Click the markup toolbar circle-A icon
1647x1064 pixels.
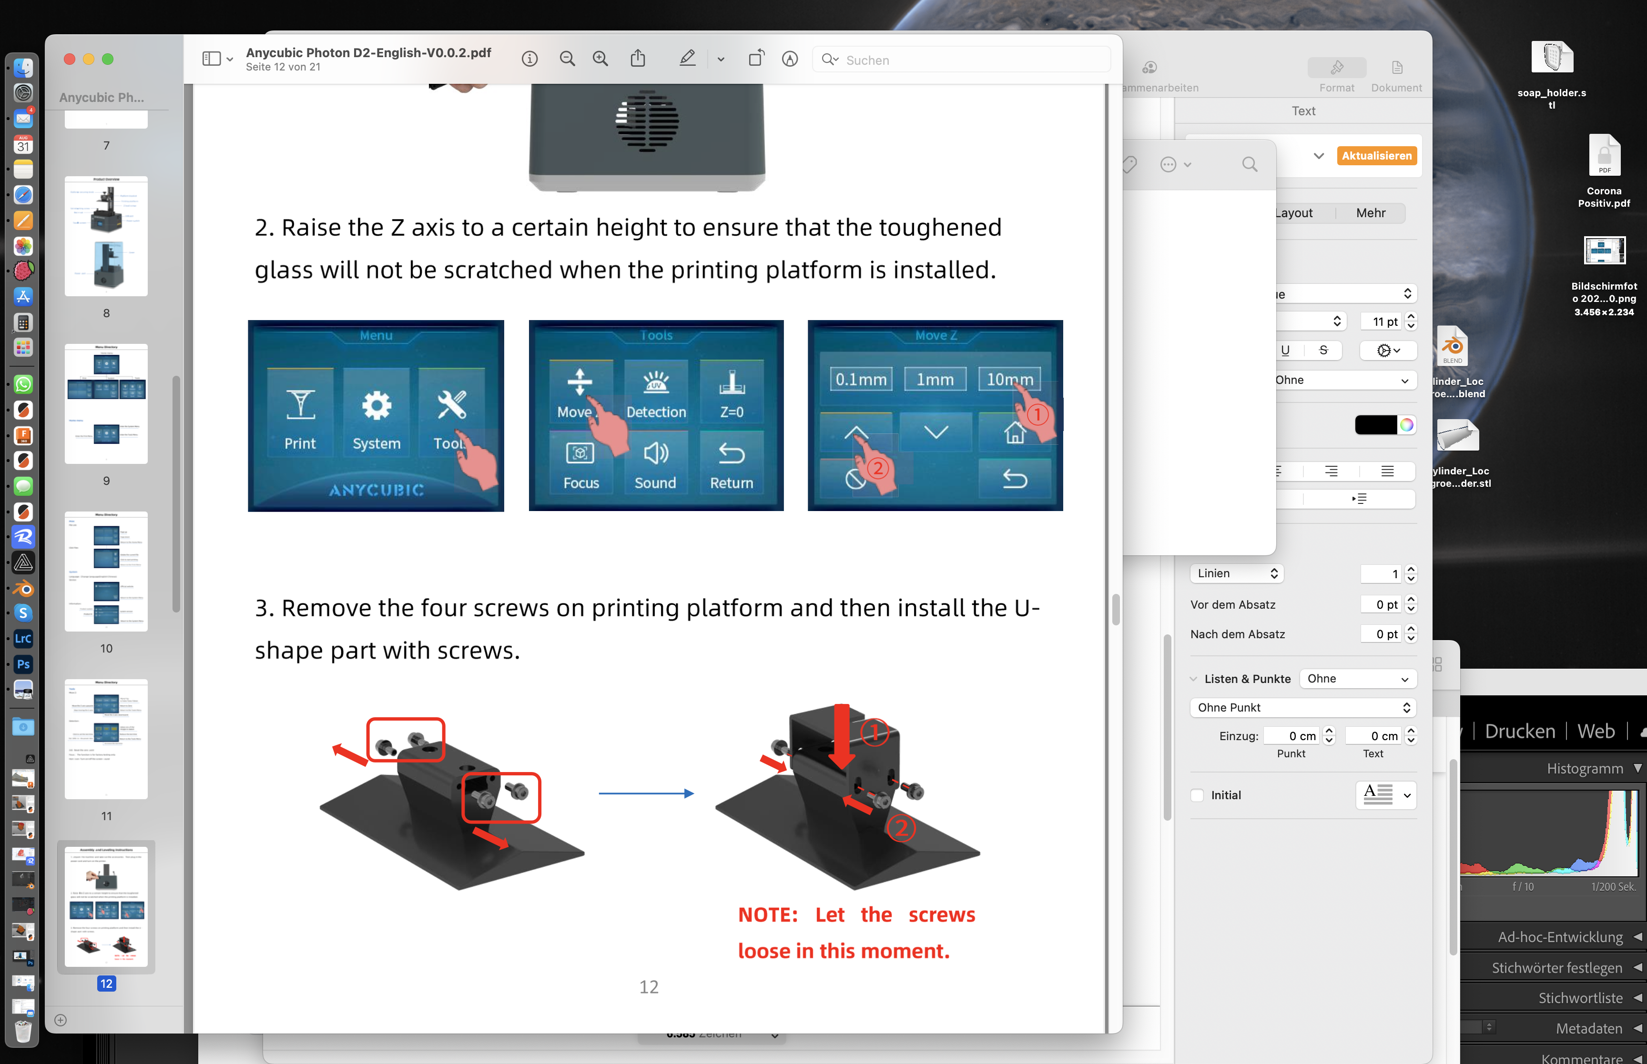click(x=790, y=60)
